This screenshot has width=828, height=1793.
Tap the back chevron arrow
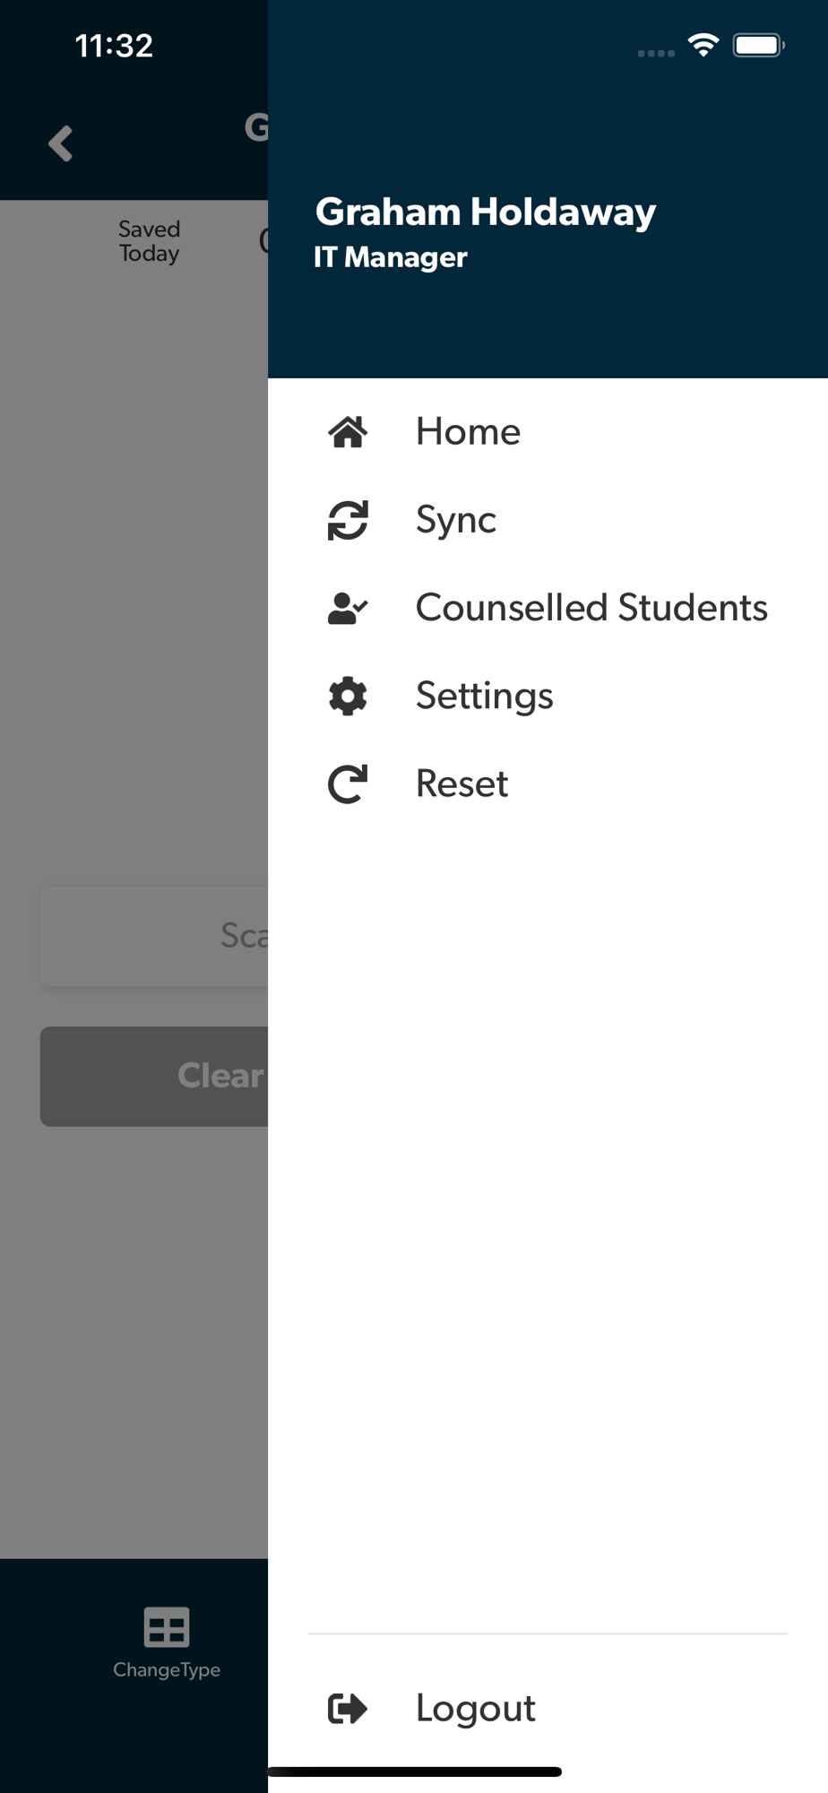[60, 143]
